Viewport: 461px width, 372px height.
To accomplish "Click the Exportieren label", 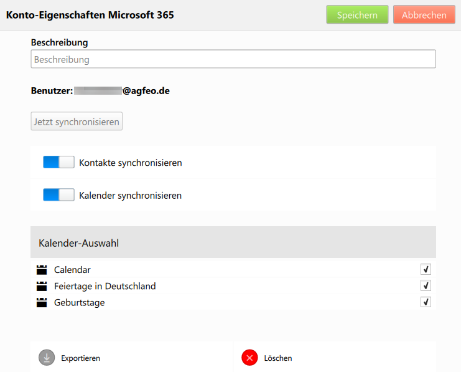I will 80,358.
